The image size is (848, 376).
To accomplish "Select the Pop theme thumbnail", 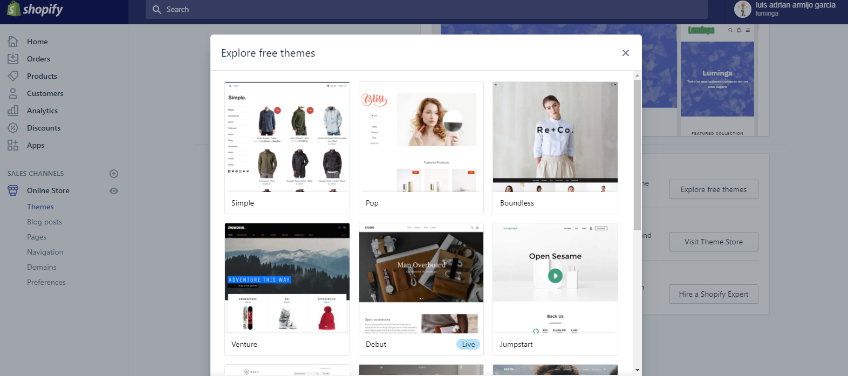I will point(421,137).
